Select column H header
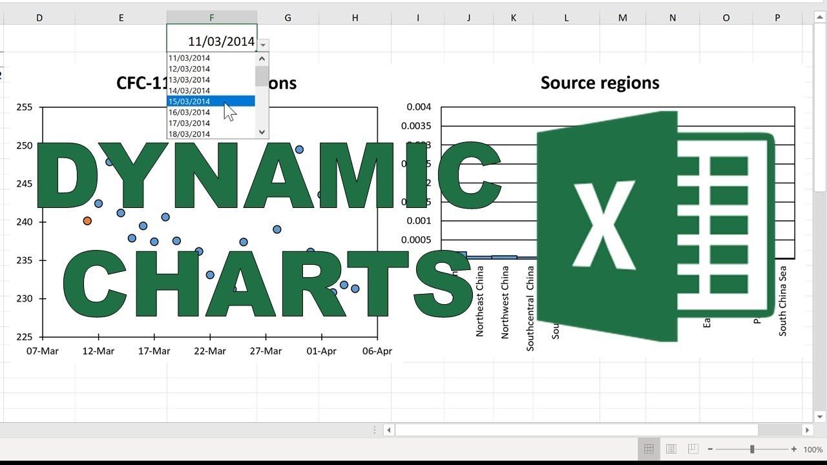Image resolution: width=827 pixels, height=465 pixels. 355,18
